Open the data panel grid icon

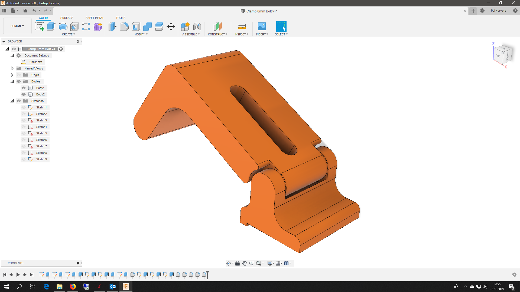click(4, 11)
